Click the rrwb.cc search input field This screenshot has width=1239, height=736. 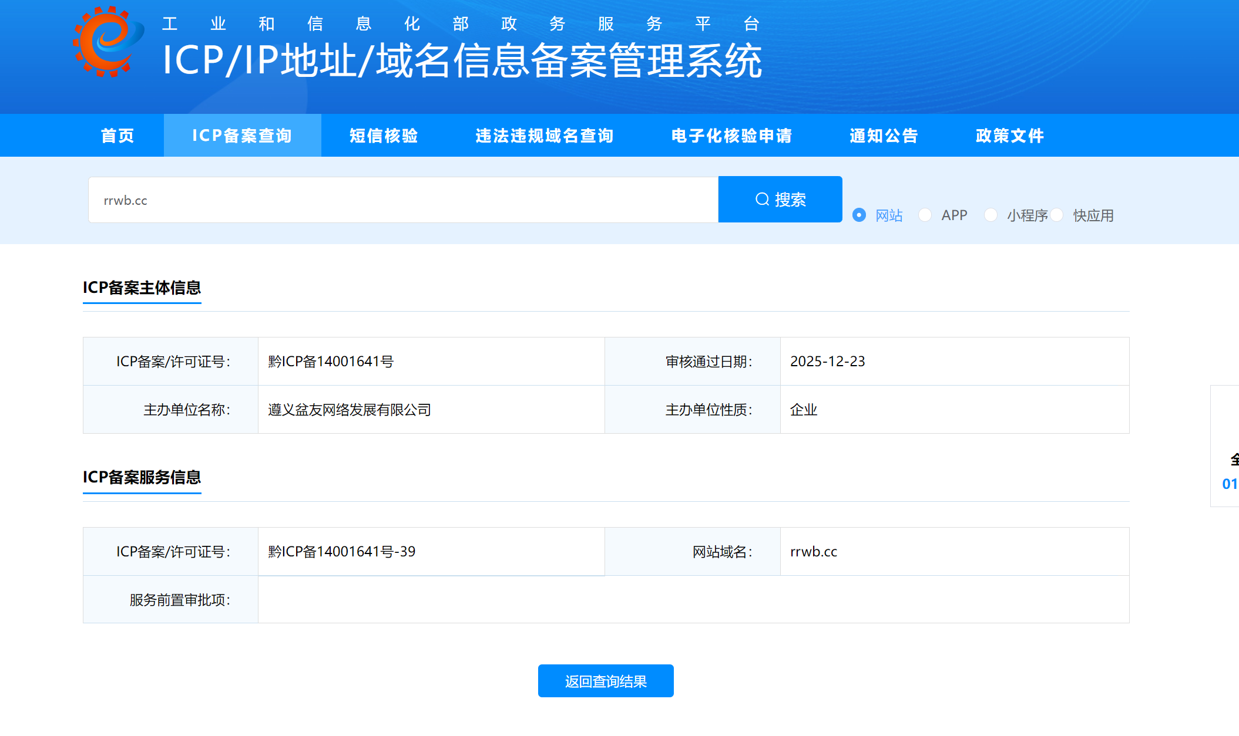(402, 200)
